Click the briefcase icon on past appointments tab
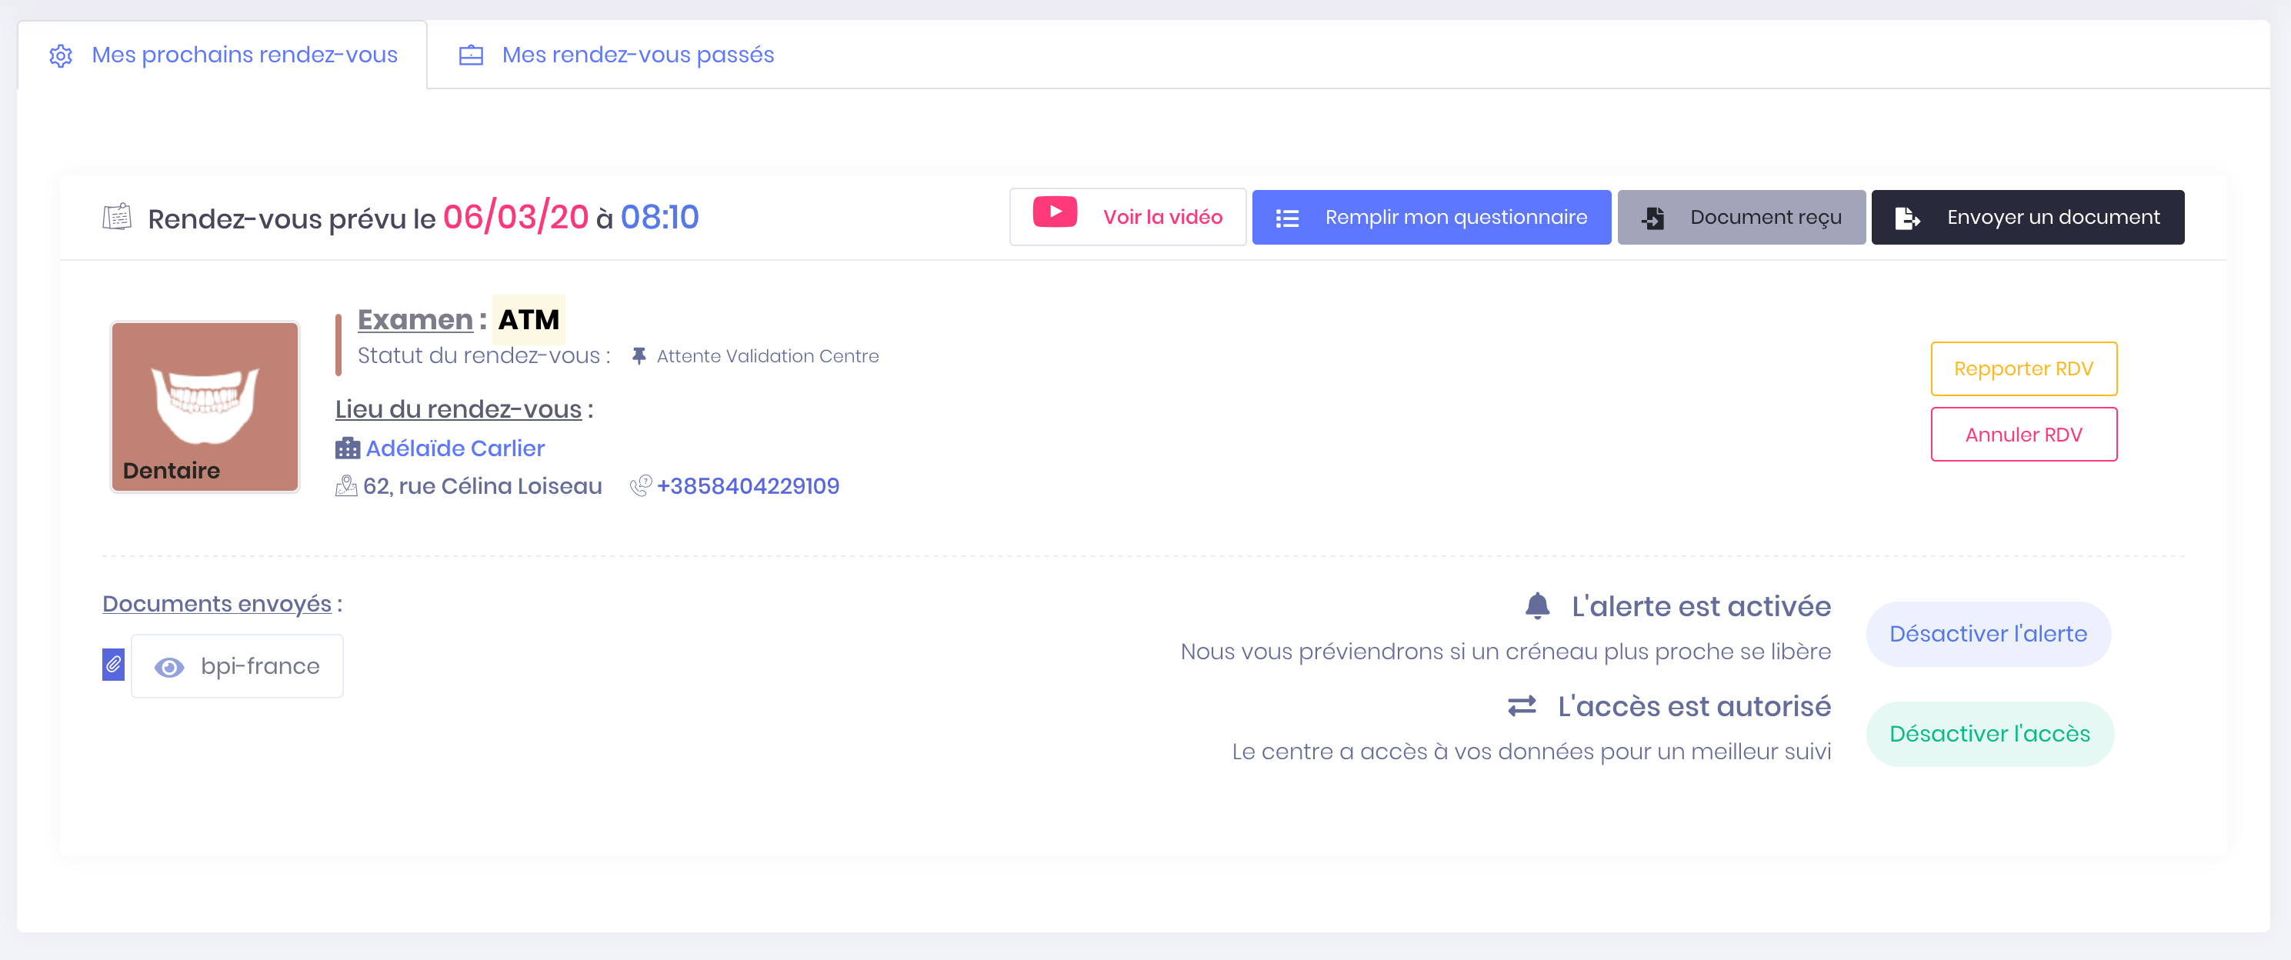The width and height of the screenshot is (2291, 960). pyautogui.click(x=471, y=56)
